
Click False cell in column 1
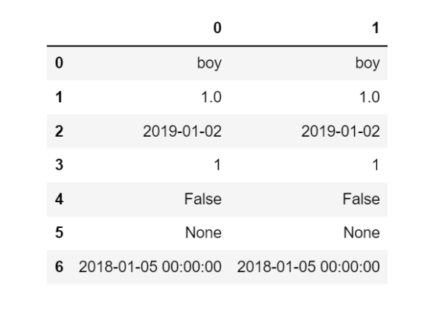361,199
